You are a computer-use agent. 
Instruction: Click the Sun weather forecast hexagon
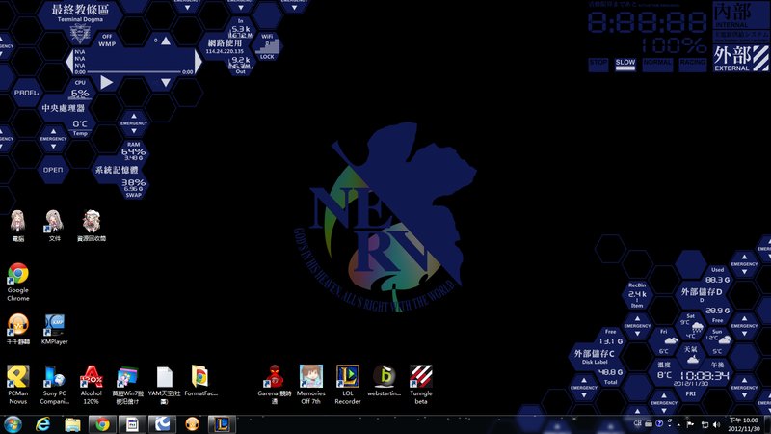tap(718, 340)
